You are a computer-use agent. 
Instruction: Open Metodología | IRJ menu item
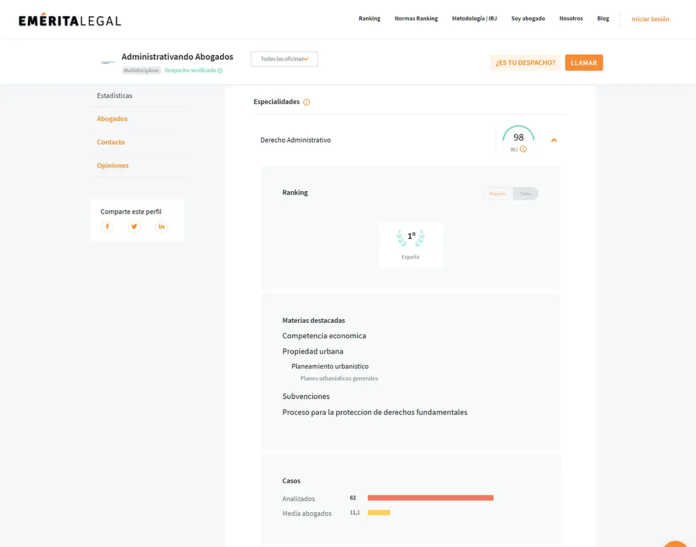474,19
